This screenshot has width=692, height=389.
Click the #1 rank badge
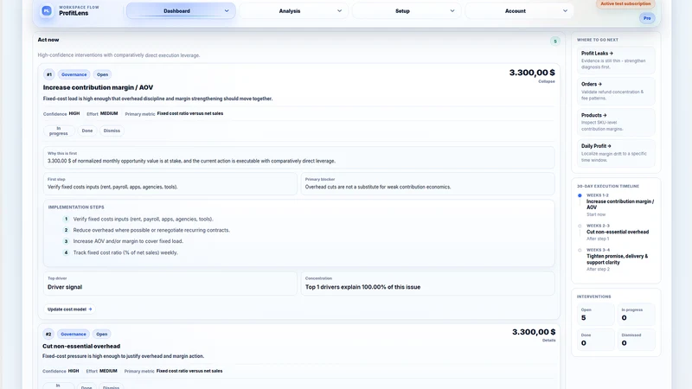click(x=49, y=74)
